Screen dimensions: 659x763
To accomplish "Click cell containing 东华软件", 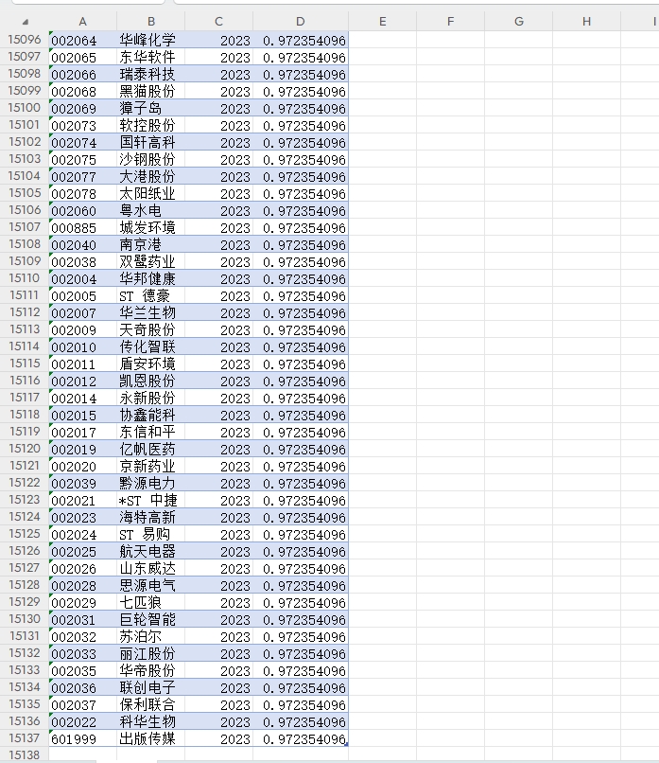I will [150, 57].
